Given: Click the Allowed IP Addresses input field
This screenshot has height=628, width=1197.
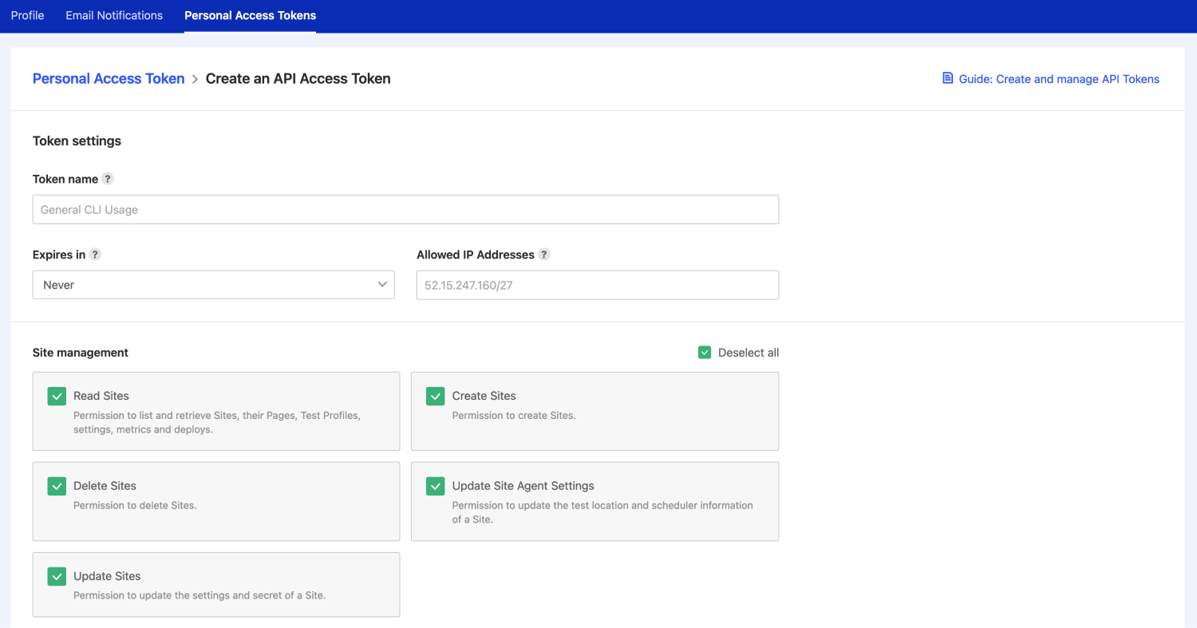Looking at the screenshot, I should 597,285.
